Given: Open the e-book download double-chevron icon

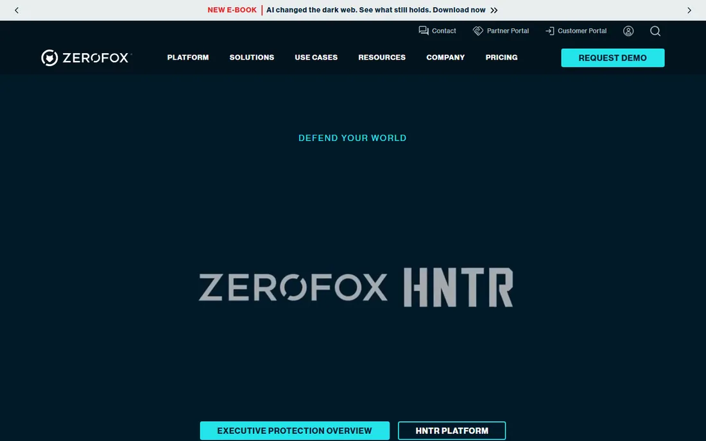Looking at the screenshot, I should coord(494,10).
